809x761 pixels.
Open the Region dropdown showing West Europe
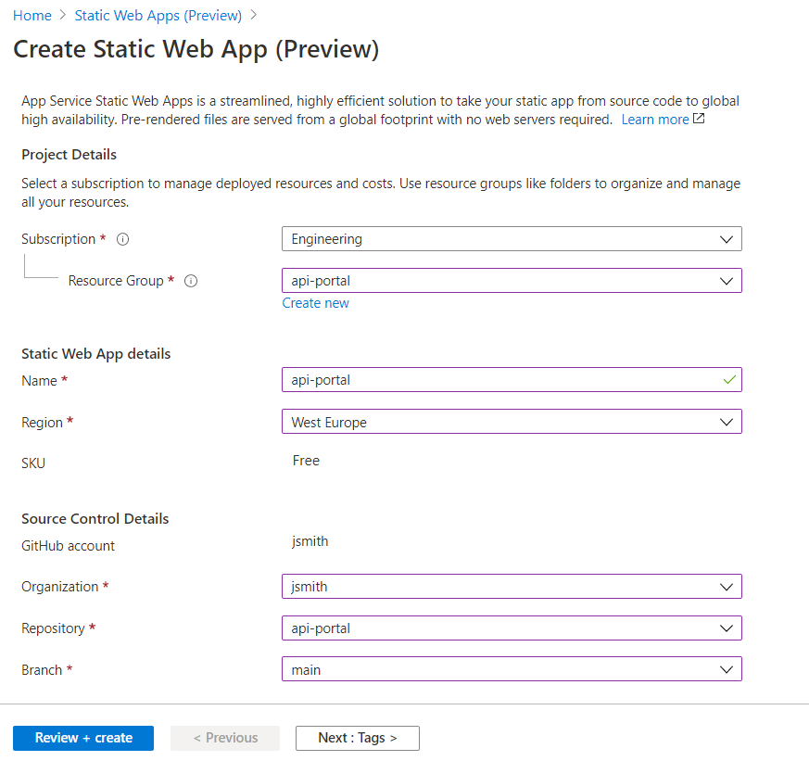[x=512, y=423]
